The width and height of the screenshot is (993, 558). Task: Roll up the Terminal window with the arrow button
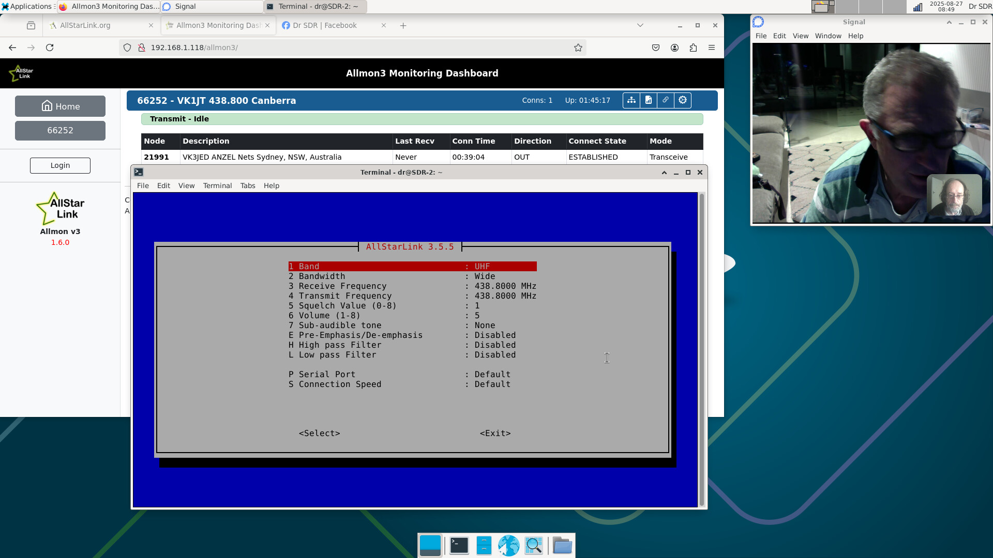coord(664,172)
